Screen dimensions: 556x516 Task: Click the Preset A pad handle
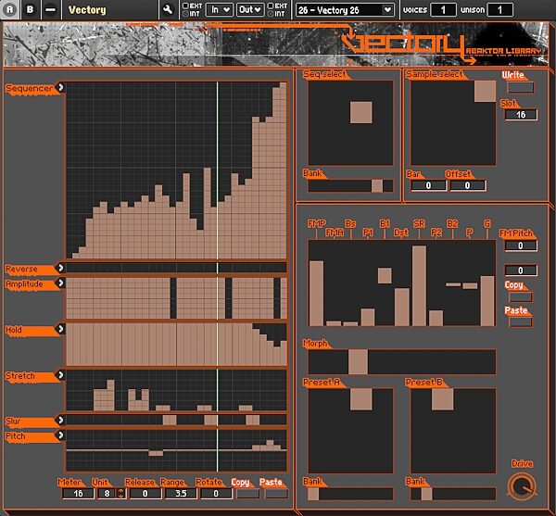pos(361,399)
